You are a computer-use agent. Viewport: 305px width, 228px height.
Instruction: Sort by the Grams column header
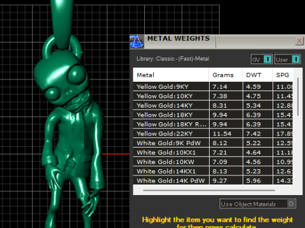[226, 75]
